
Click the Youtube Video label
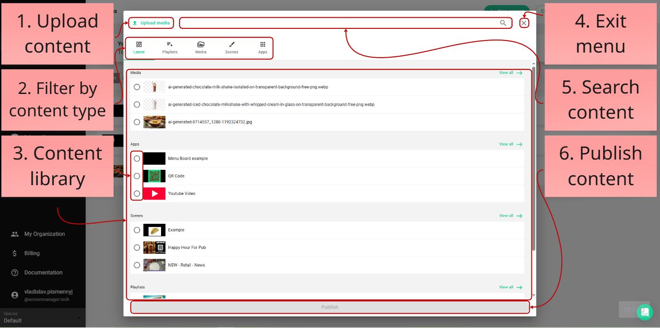182,194
